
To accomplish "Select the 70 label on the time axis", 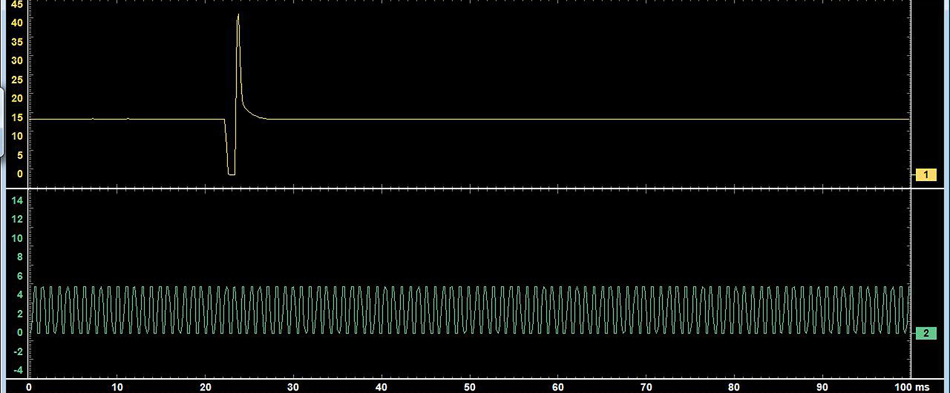I will (646, 387).
